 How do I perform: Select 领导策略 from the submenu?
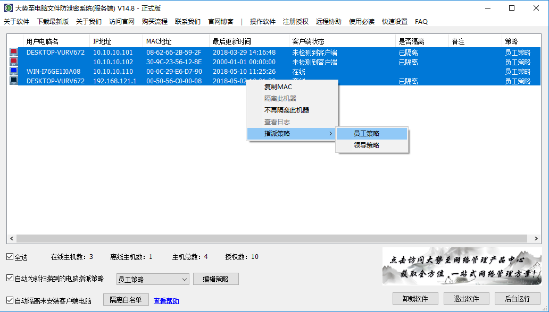(x=367, y=145)
